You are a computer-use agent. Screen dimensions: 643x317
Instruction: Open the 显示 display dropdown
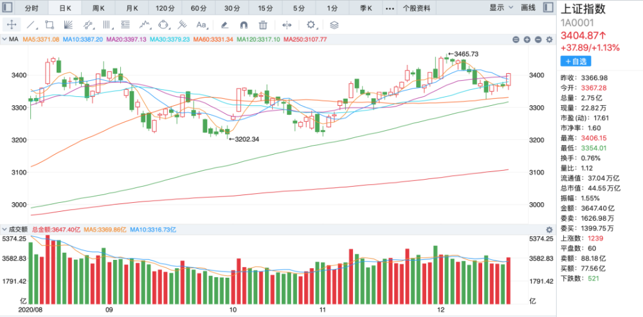click(501, 8)
